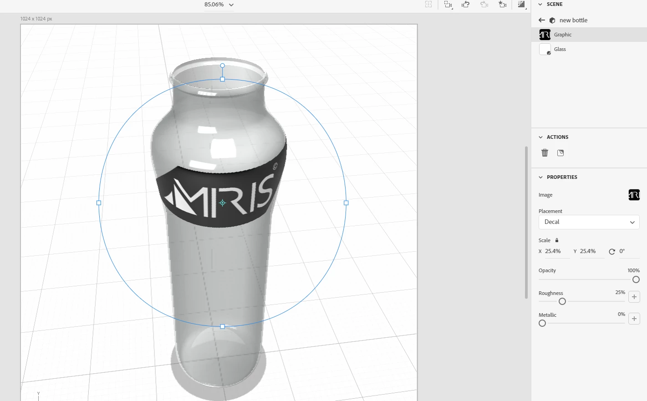Click the Image property thumbnail

(x=634, y=195)
